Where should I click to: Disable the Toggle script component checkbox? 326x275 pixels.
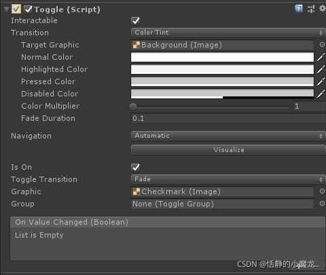point(28,10)
